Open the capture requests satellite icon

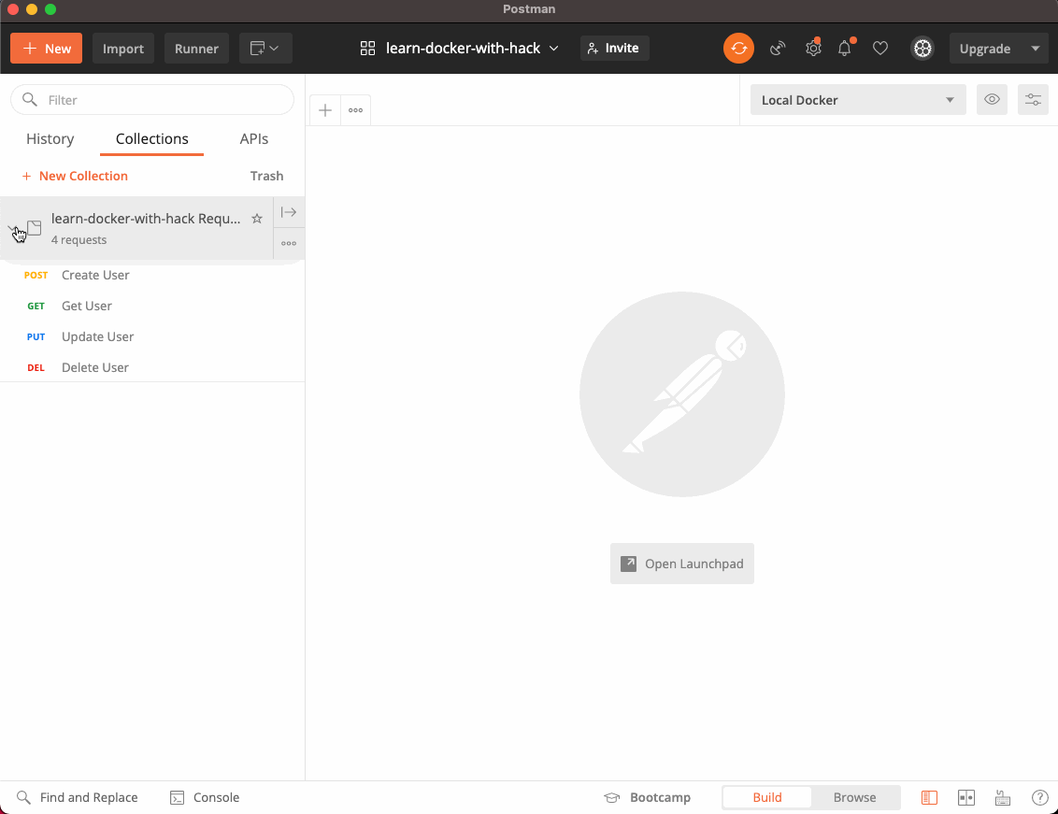pyautogui.click(x=778, y=49)
